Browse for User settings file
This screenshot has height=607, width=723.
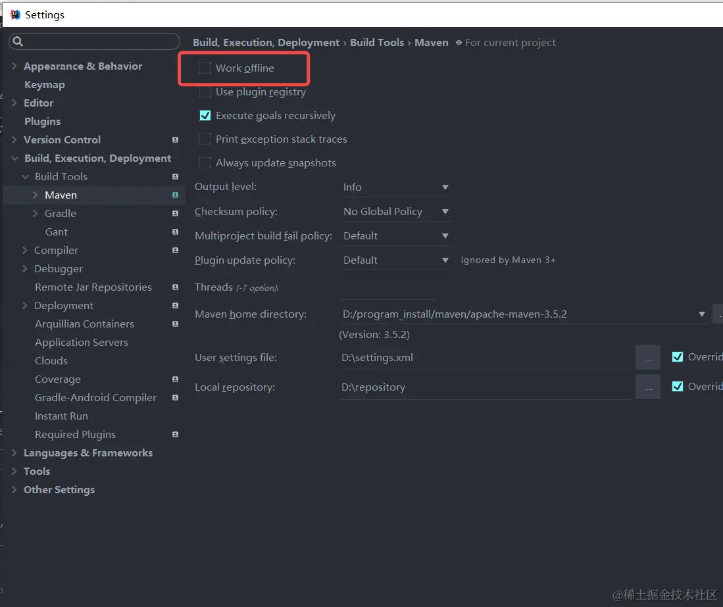[x=648, y=357]
